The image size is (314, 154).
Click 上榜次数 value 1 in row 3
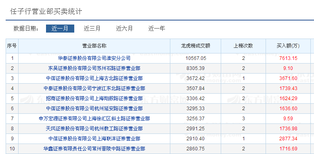click(x=243, y=78)
